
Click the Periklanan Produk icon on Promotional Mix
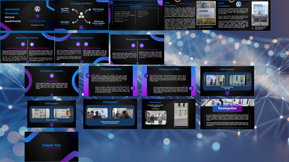click(88, 76)
